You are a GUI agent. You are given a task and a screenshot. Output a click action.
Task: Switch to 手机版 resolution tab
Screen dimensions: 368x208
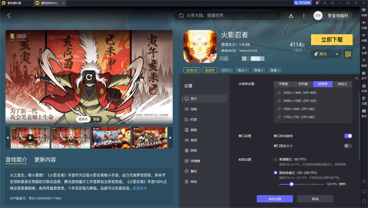303,84
